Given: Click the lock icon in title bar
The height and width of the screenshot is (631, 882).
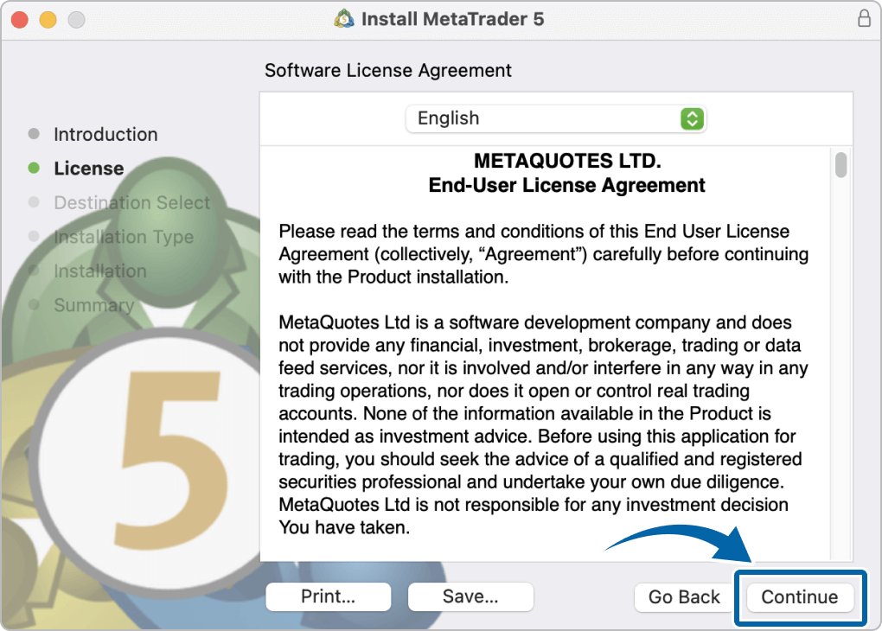Looking at the screenshot, I should click(x=864, y=18).
